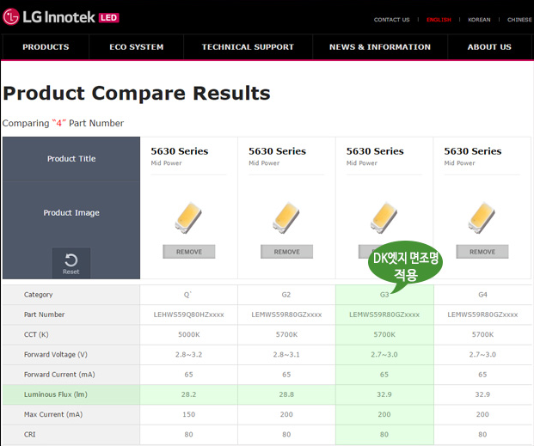Click the CRI row label
This screenshot has width=534, height=446.
pos(29,435)
